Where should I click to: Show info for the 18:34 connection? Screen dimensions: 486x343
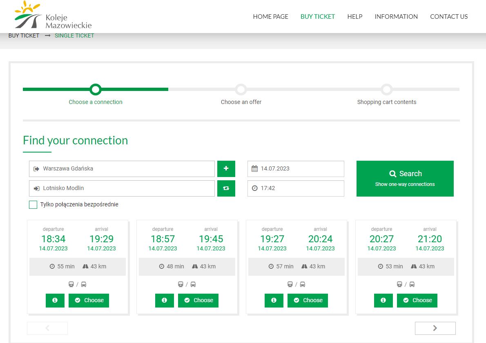pyautogui.click(x=55, y=300)
